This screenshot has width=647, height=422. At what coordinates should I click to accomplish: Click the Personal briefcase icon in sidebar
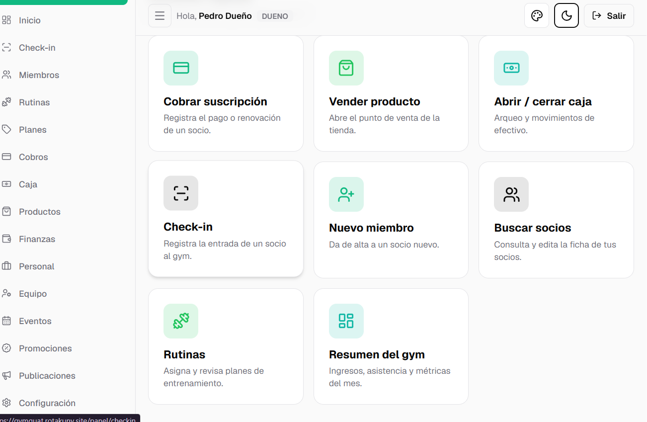(x=6, y=266)
